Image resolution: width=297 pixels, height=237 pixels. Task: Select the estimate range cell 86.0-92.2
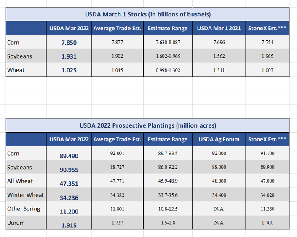(168, 167)
